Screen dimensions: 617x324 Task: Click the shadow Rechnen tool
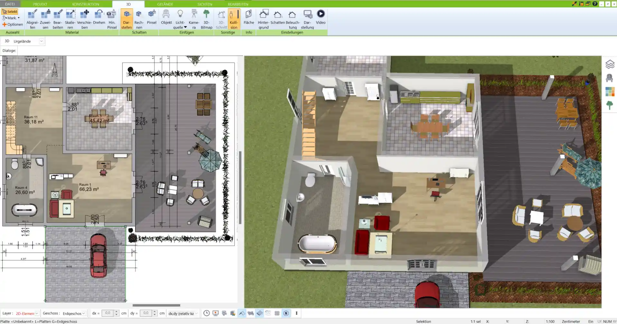pos(139,19)
